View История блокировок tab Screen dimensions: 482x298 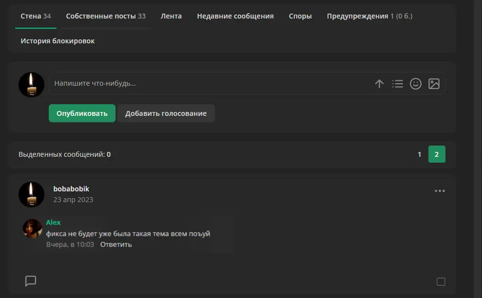pyautogui.click(x=58, y=41)
